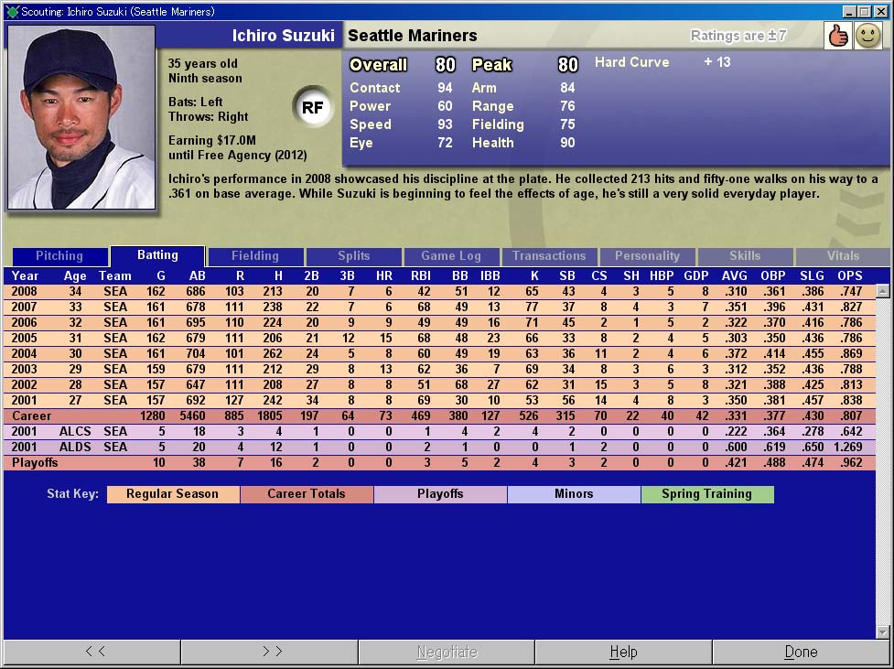Select the 2005 season row
Screen dimensions: 894x669
click(439, 339)
